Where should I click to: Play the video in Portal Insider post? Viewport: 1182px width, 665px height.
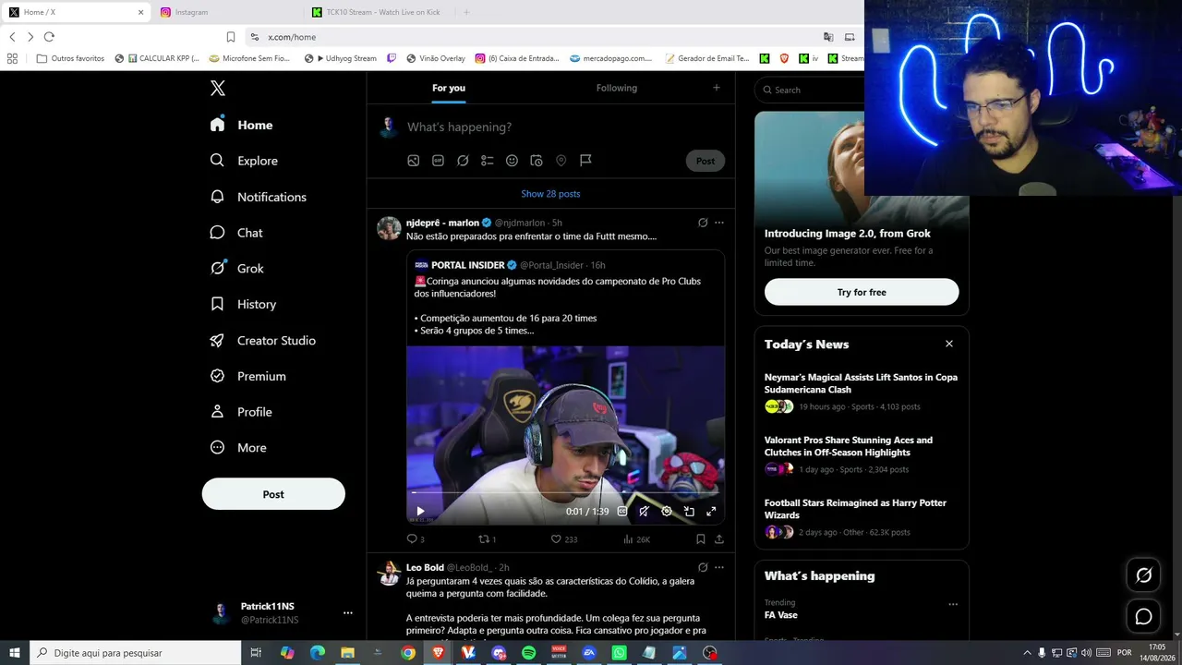pyautogui.click(x=420, y=511)
